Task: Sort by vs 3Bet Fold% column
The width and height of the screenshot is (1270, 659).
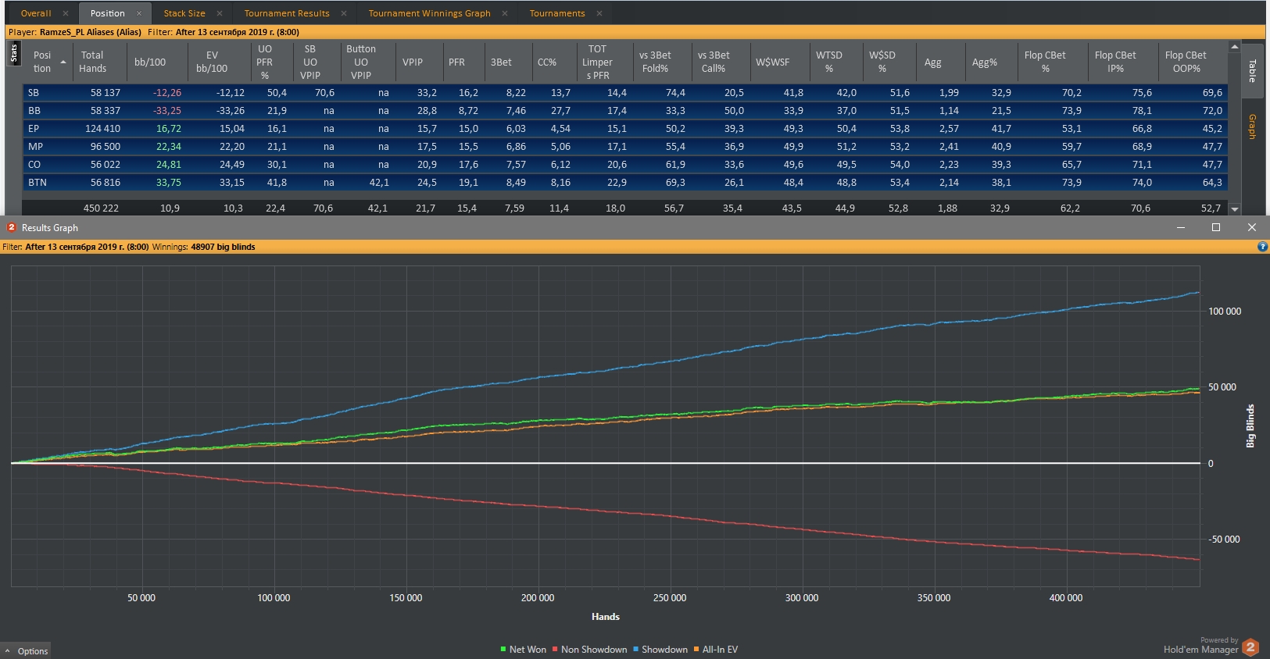Action: point(661,62)
